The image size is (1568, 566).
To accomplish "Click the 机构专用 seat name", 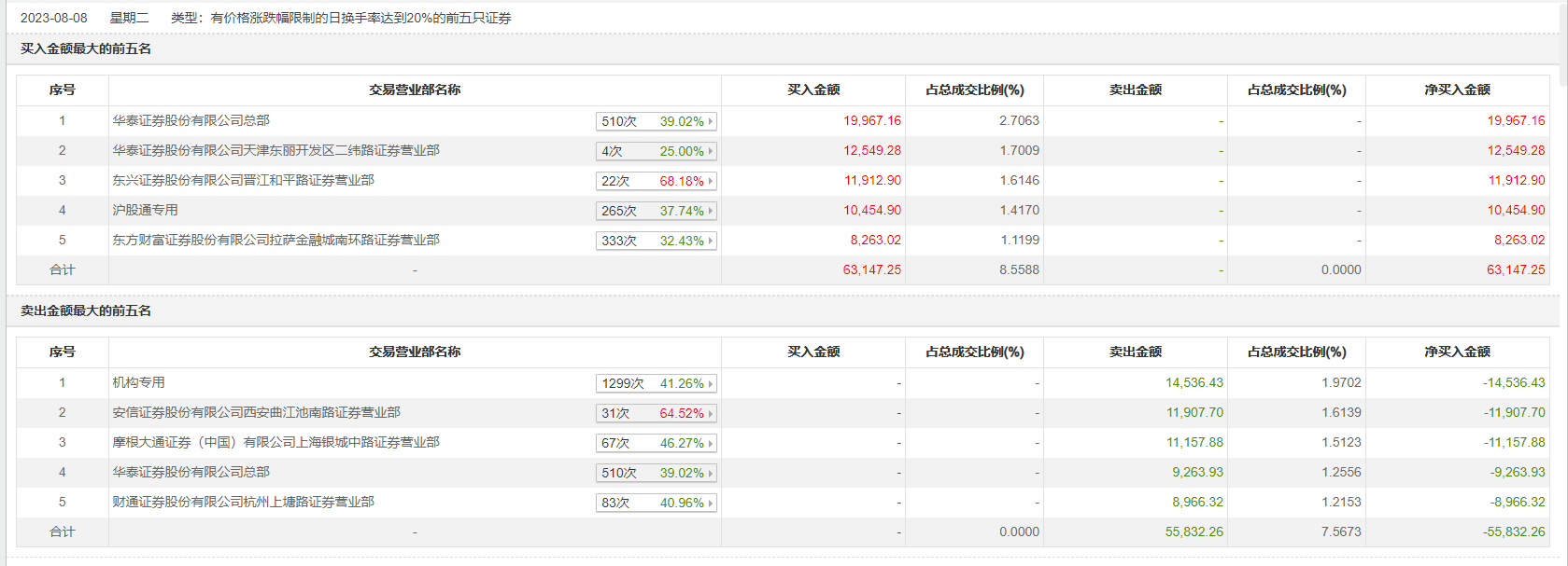I will tap(138, 382).
